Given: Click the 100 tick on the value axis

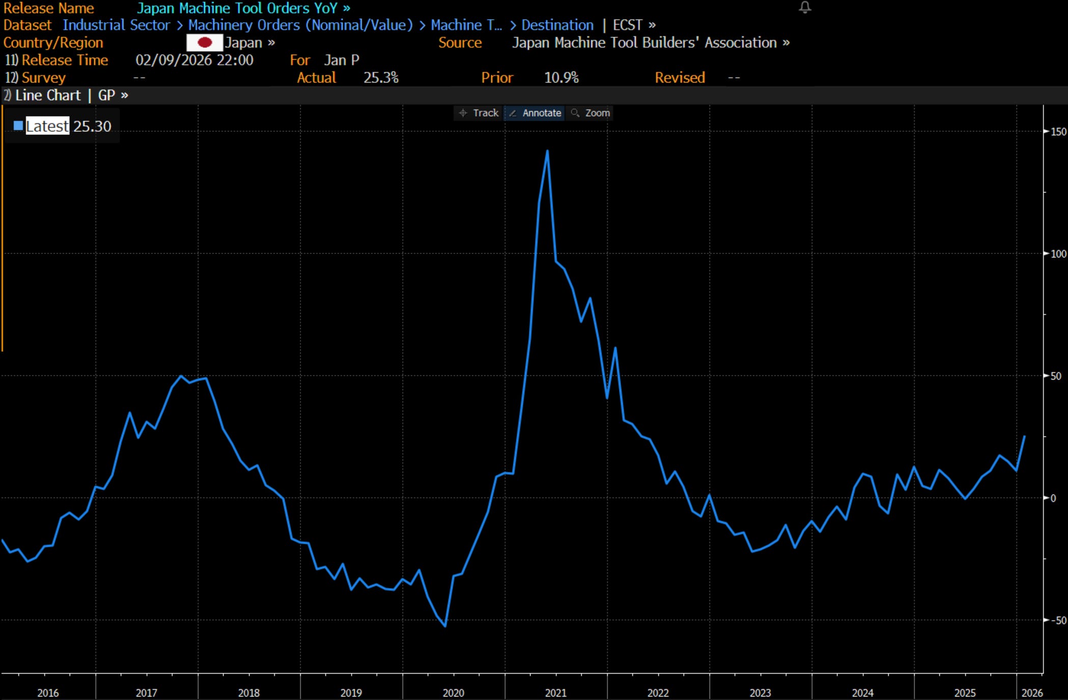Looking at the screenshot, I should click(1058, 254).
